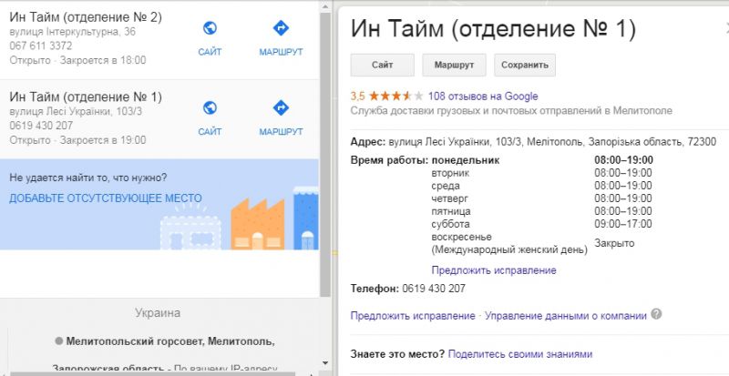Open website globe icon for отделение № 2
729x376 pixels.
210,28
